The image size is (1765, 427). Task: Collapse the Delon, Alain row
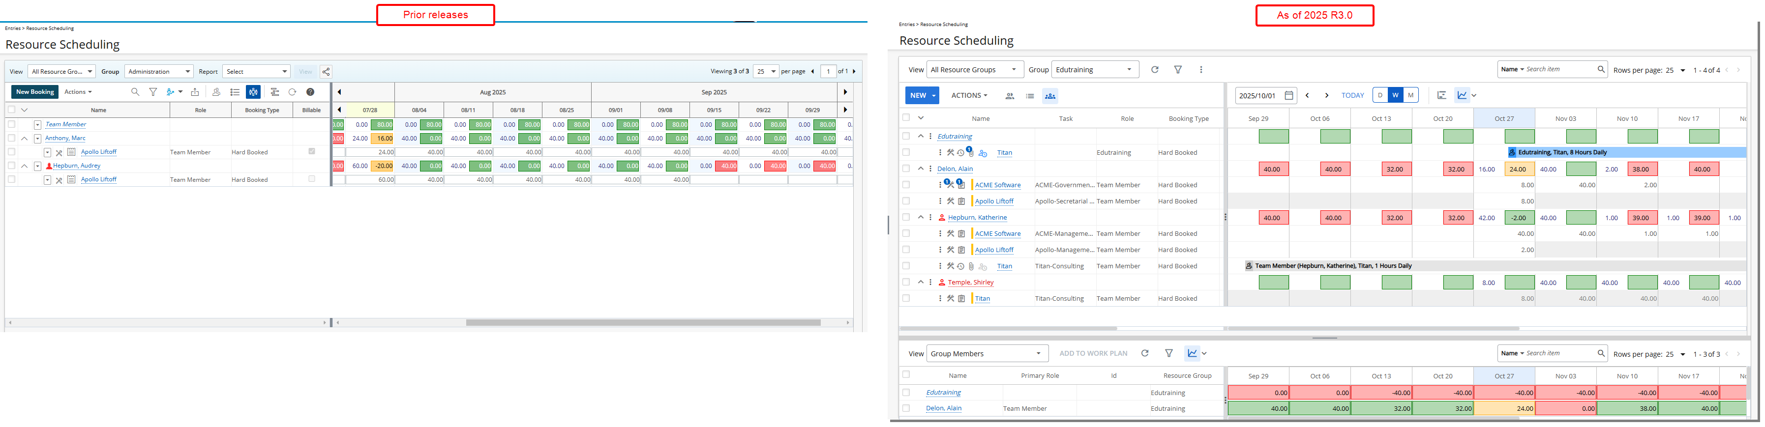tap(921, 169)
